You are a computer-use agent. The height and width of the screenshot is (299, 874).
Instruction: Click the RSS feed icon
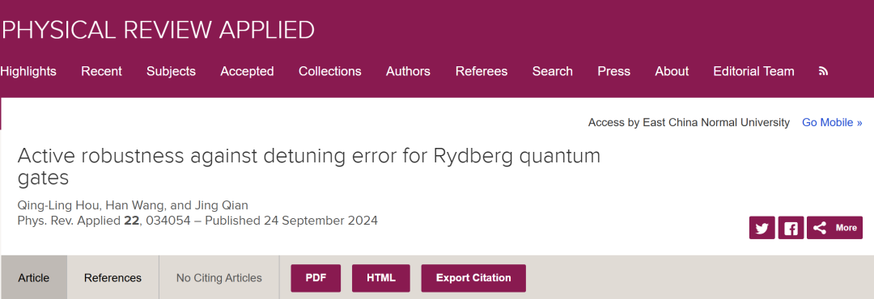coord(823,71)
